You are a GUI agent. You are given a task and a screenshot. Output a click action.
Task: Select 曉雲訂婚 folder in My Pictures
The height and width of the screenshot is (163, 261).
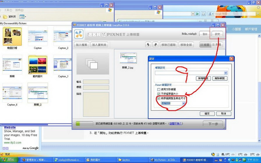(x=12, y=36)
